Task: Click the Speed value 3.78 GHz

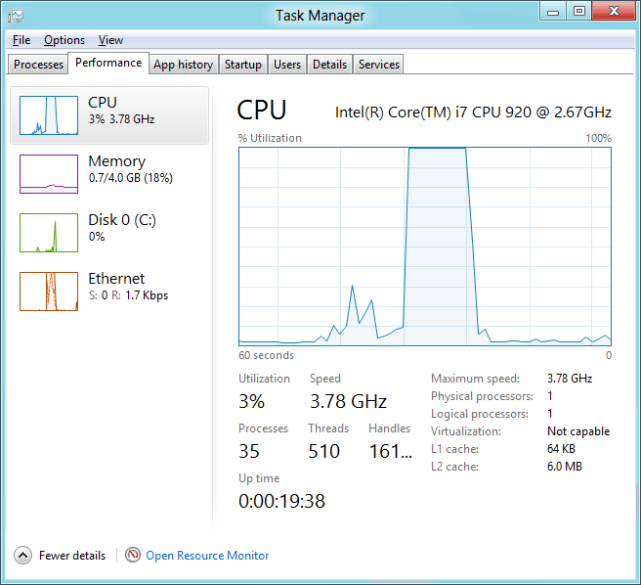Action: (348, 401)
